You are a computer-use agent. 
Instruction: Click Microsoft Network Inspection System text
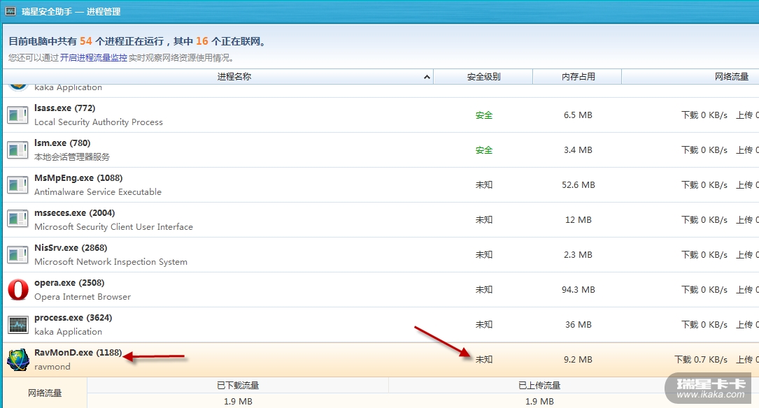(111, 261)
